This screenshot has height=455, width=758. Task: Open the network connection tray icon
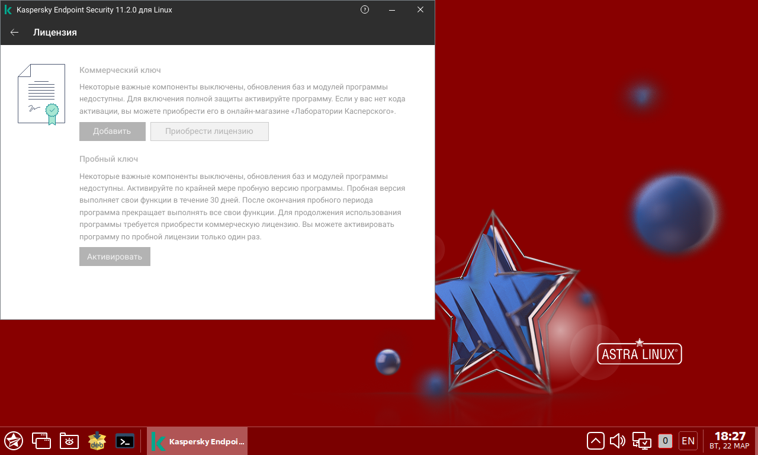[641, 441]
